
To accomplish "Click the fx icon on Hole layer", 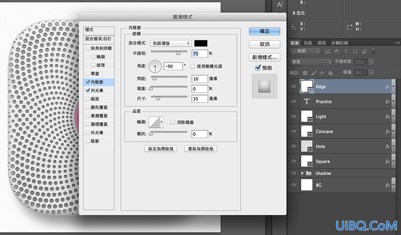I will pos(388,146).
